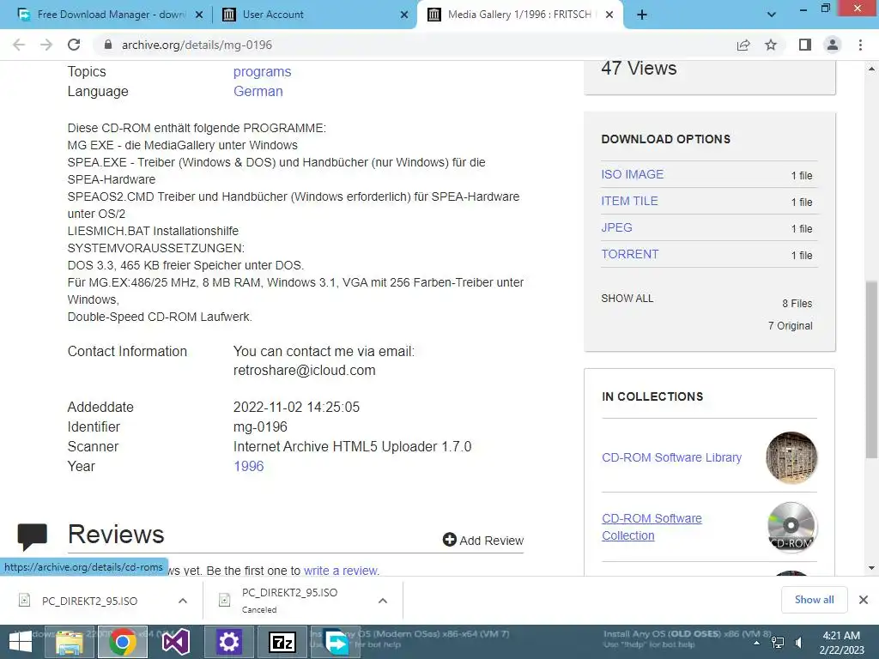Close the Free Download Manager tab
Viewport: 879px width, 659px height.
tap(199, 15)
